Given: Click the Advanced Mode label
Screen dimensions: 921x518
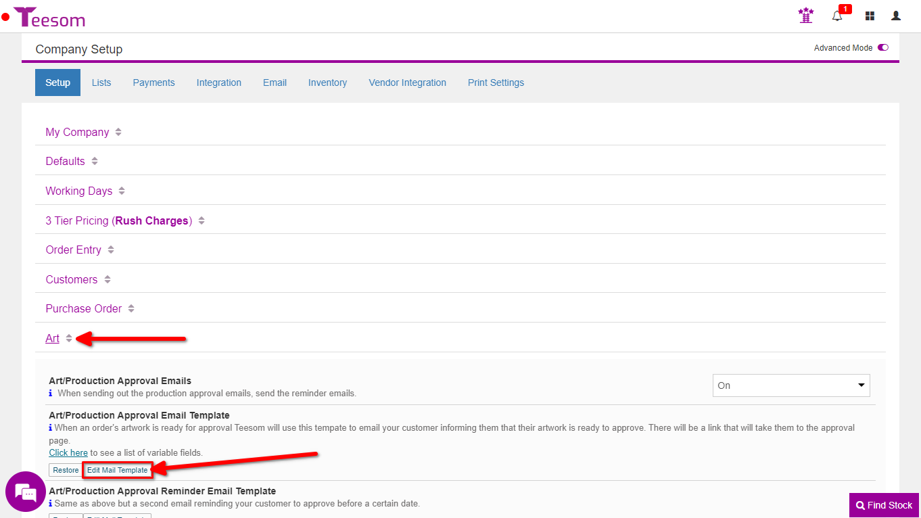Looking at the screenshot, I should [843, 48].
